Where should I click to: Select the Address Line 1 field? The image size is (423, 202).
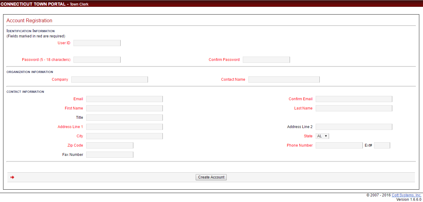click(x=124, y=127)
